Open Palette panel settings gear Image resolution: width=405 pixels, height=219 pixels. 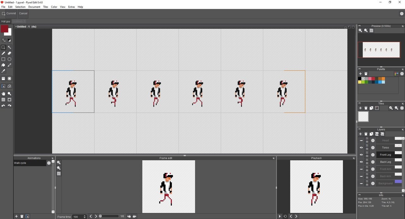coord(402,74)
